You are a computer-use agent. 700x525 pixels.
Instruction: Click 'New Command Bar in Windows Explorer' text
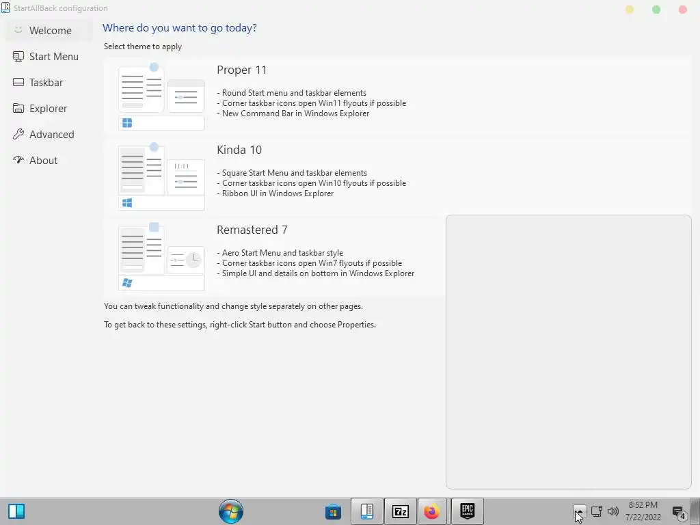pos(295,113)
